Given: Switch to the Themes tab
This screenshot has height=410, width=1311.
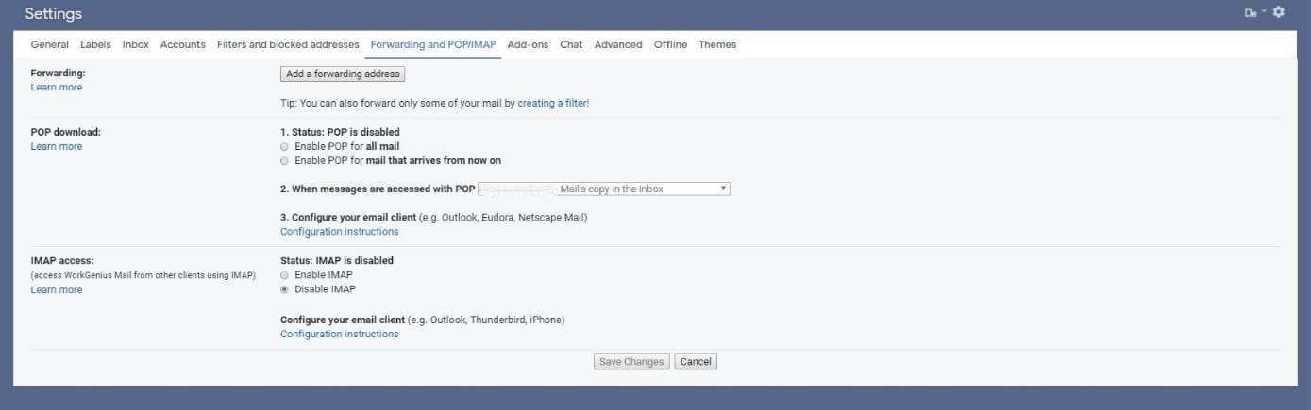Looking at the screenshot, I should click(717, 44).
